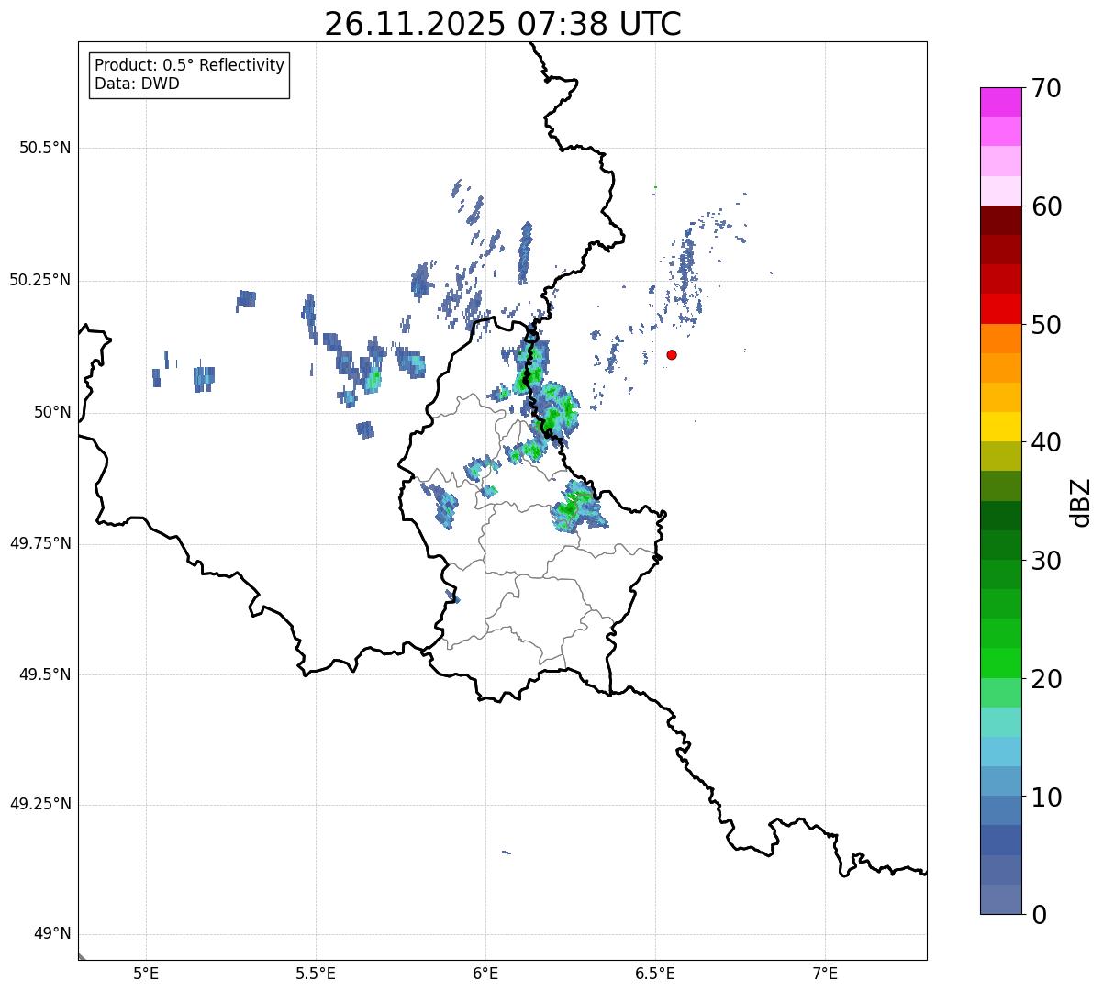Click the 'Data: DWD' label
This screenshot has height=992, width=1103.
137,84
